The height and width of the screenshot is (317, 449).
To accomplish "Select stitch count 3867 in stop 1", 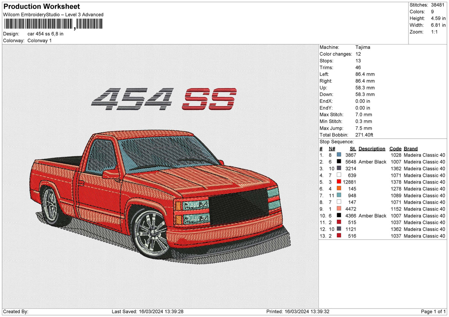I will tap(351, 155).
